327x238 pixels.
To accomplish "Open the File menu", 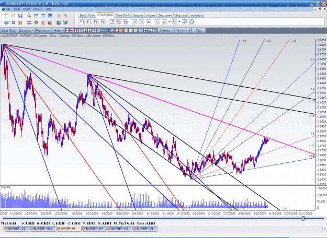I will click(8, 9).
